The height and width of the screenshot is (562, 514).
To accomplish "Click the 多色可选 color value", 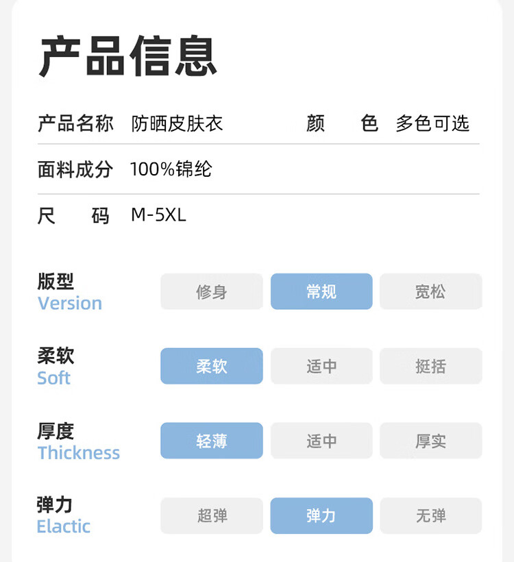I will [432, 123].
